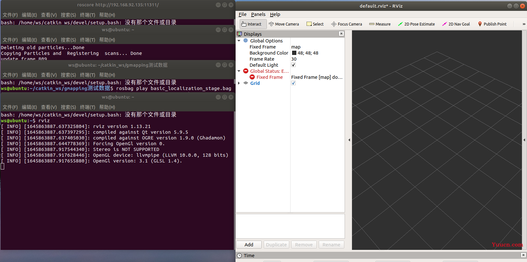Collapse the Global Status tree node
Image resolution: width=527 pixels, height=262 pixels.
tap(239, 71)
